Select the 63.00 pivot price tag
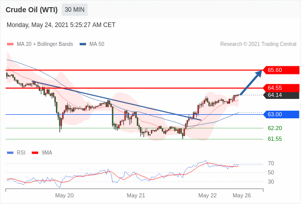Image resolution: width=301 pixels, height=204 pixels. coord(281,115)
